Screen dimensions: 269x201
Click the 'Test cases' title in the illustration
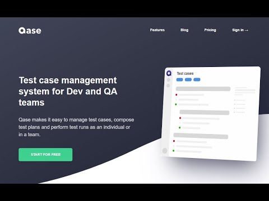pyautogui.click(x=185, y=74)
